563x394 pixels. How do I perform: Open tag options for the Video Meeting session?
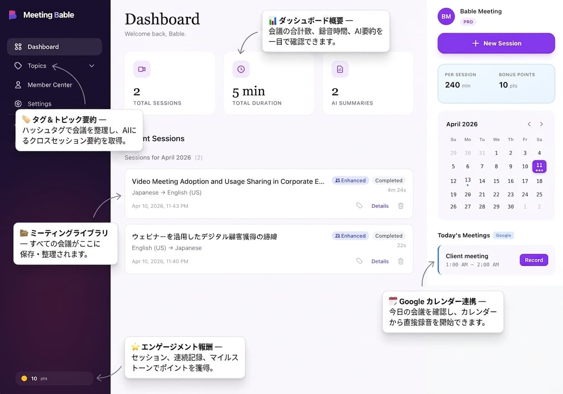[359, 206]
